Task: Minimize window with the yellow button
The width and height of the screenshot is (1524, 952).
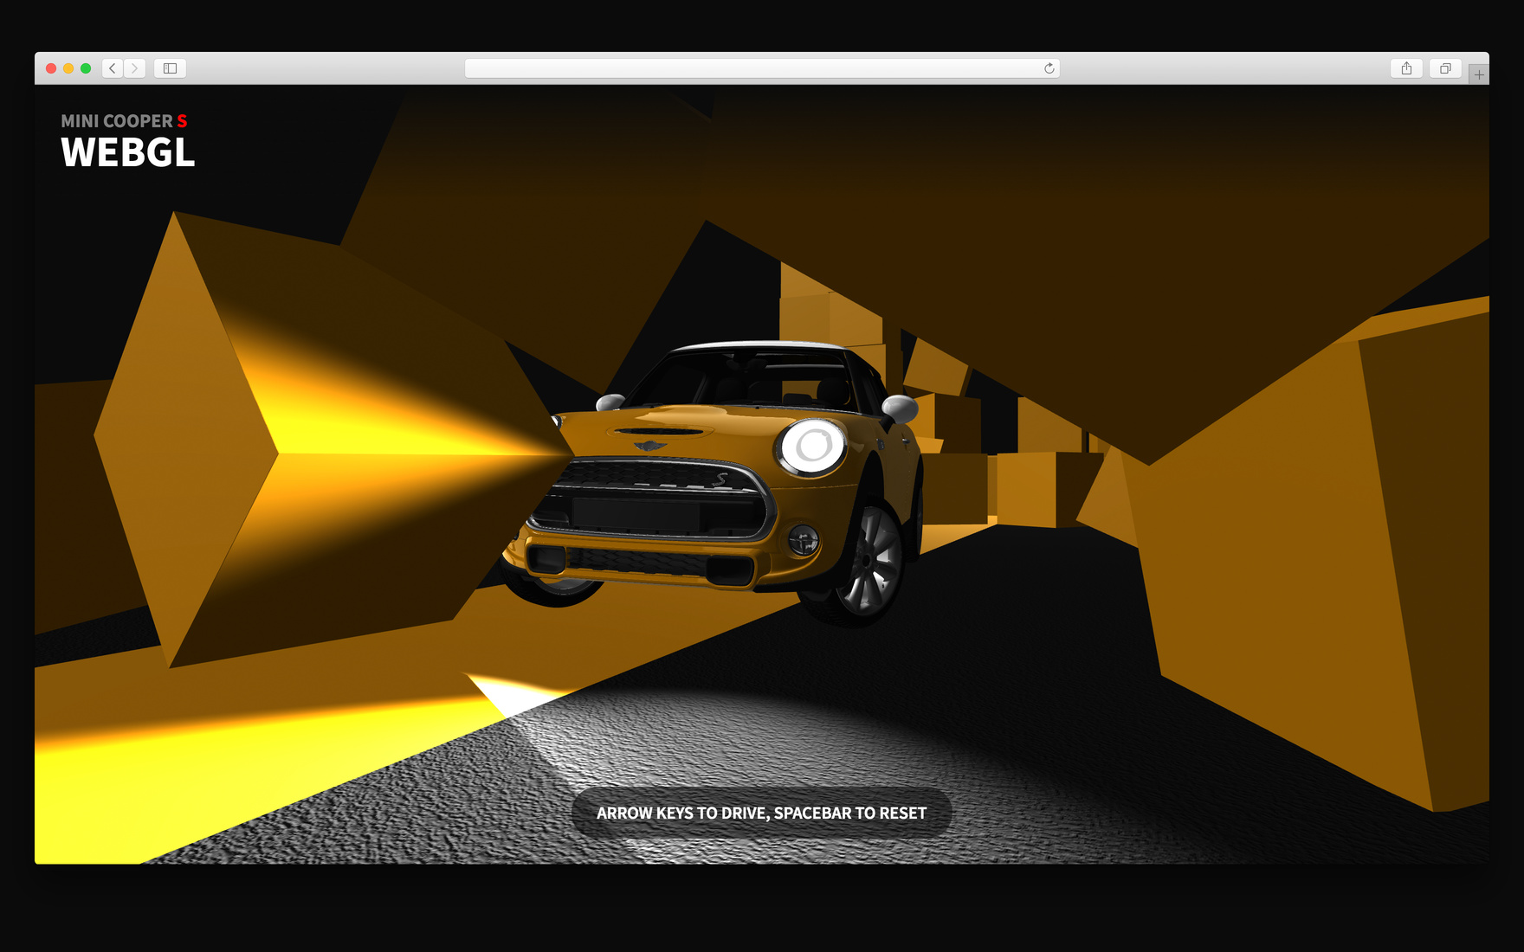Action: [x=68, y=68]
